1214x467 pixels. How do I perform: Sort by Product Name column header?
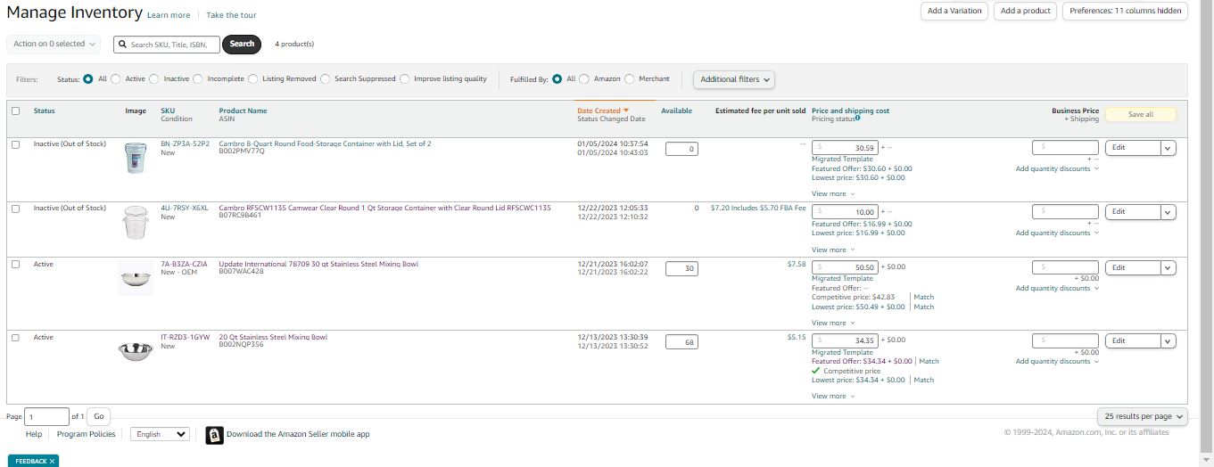coord(243,111)
